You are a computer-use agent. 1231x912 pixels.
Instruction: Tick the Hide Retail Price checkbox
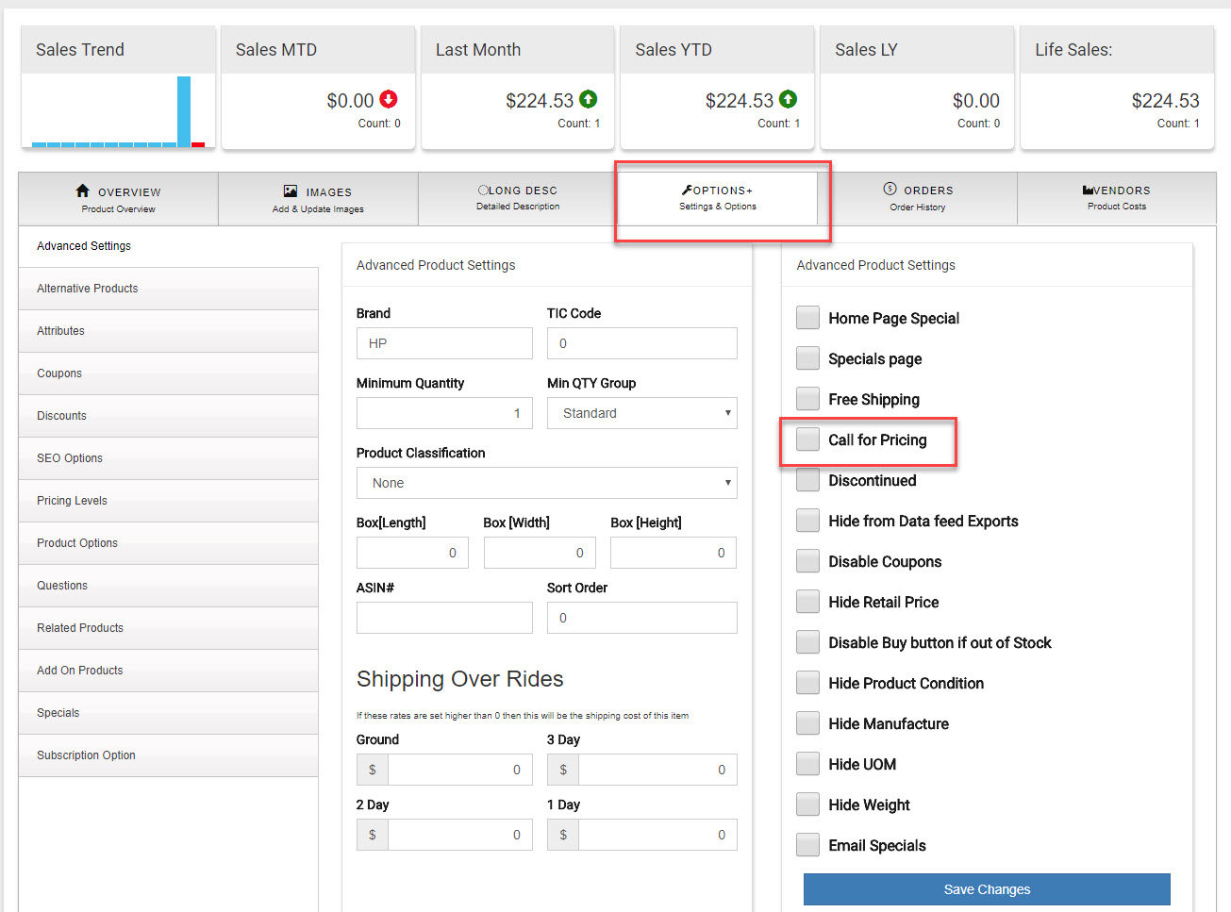point(807,602)
